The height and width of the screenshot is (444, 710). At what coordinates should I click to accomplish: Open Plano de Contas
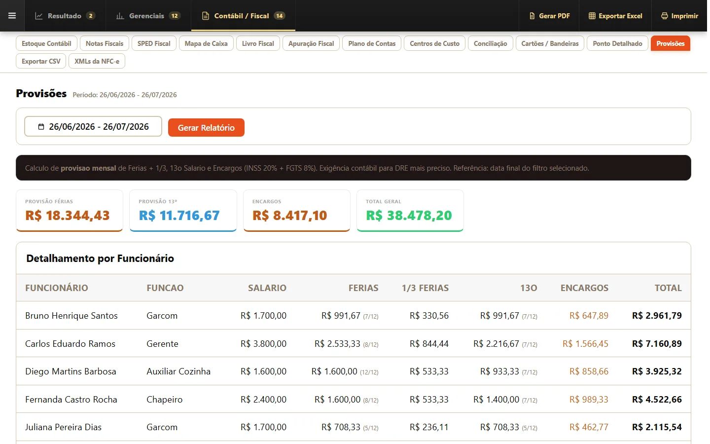click(x=372, y=43)
